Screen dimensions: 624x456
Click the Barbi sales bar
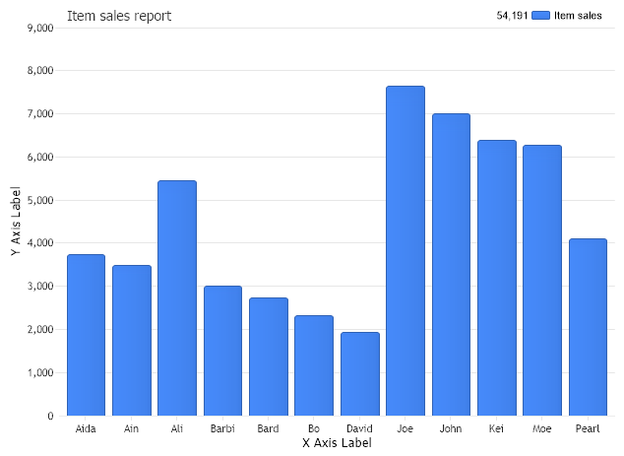tap(222, 351)
